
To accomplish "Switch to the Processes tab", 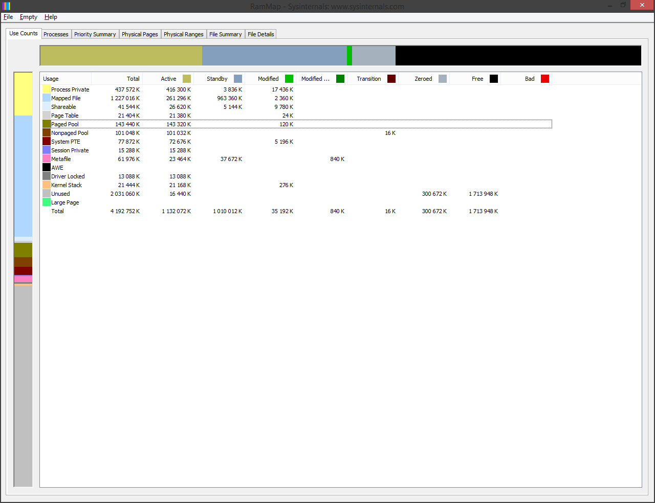I will pyautogui.click(x=56, y=34).
